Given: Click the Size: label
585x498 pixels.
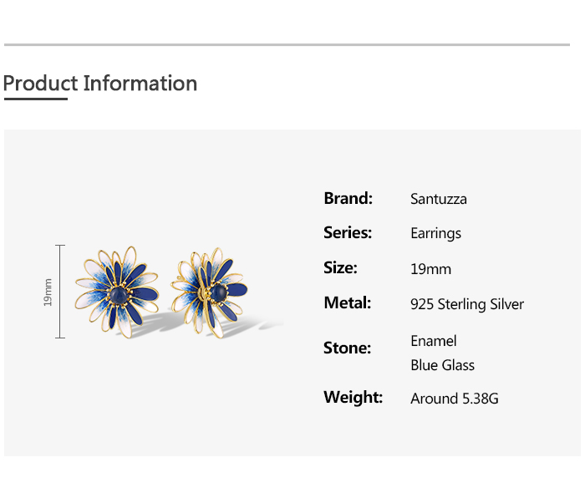Looking at the screenshot, I should (x=340, y=268).
